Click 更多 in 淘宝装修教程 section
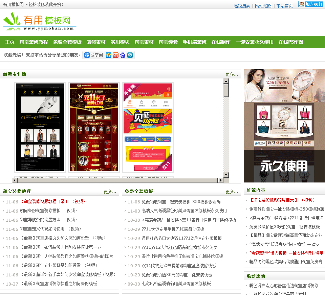Screen dimensions: 325x295 coord(110,192)
